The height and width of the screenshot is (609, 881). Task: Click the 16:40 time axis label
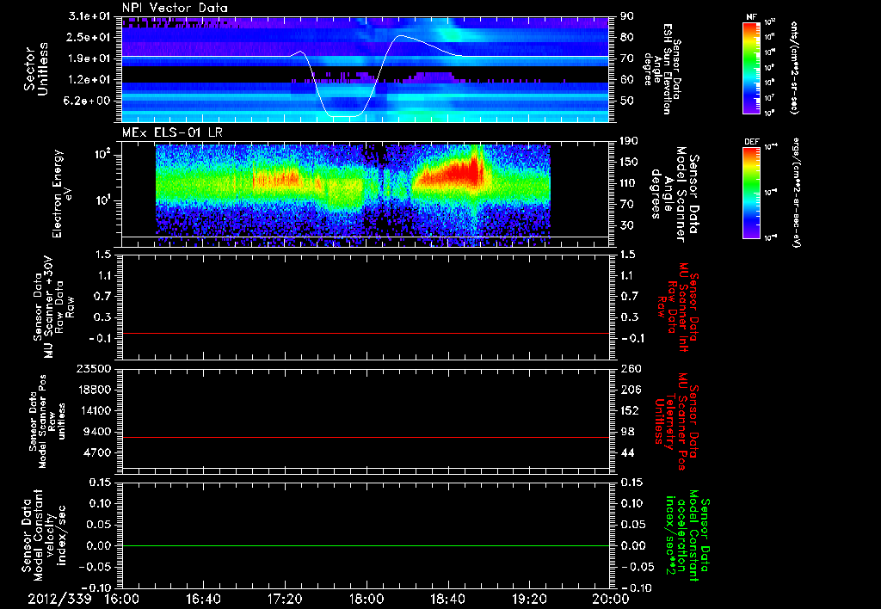pos(203,599)
